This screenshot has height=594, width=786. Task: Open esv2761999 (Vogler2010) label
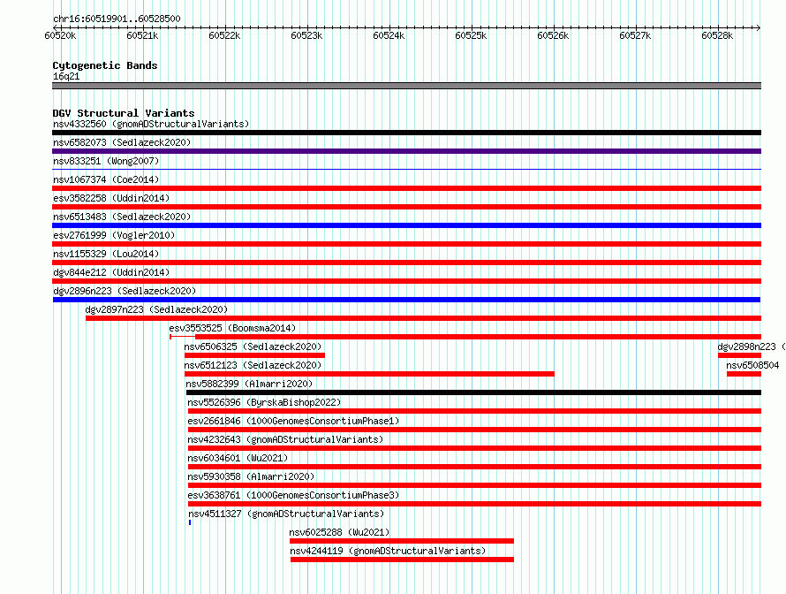pyautogui.click(x=114, y=235)
